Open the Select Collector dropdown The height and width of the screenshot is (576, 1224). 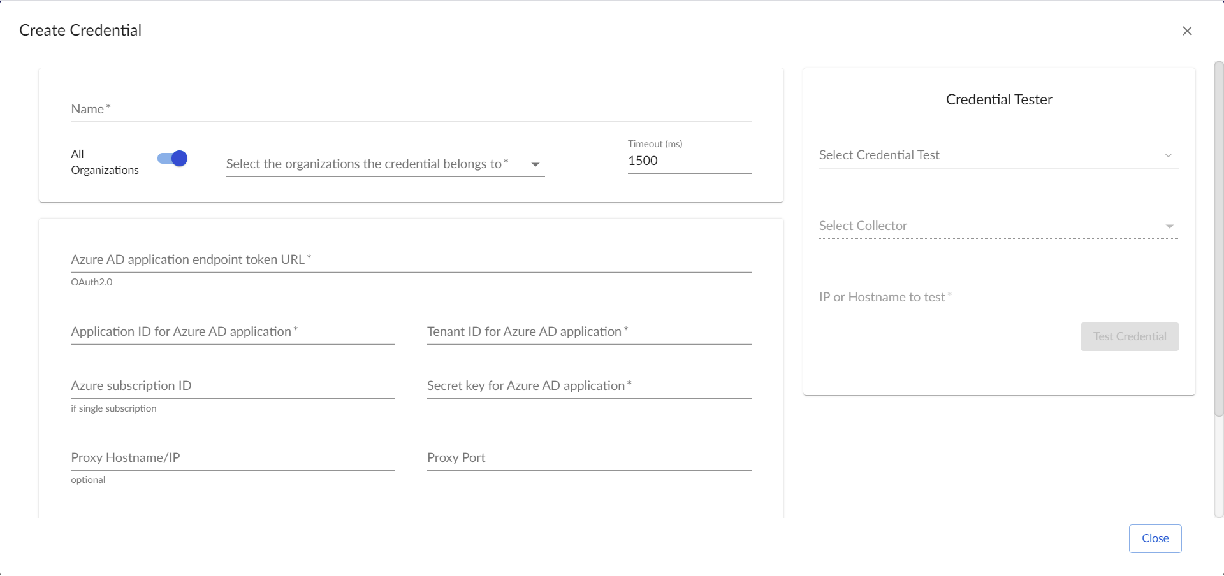[998, 226]
